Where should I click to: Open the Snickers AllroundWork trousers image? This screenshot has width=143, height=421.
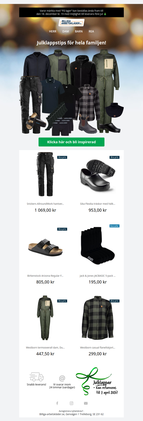tap(45, 174)
